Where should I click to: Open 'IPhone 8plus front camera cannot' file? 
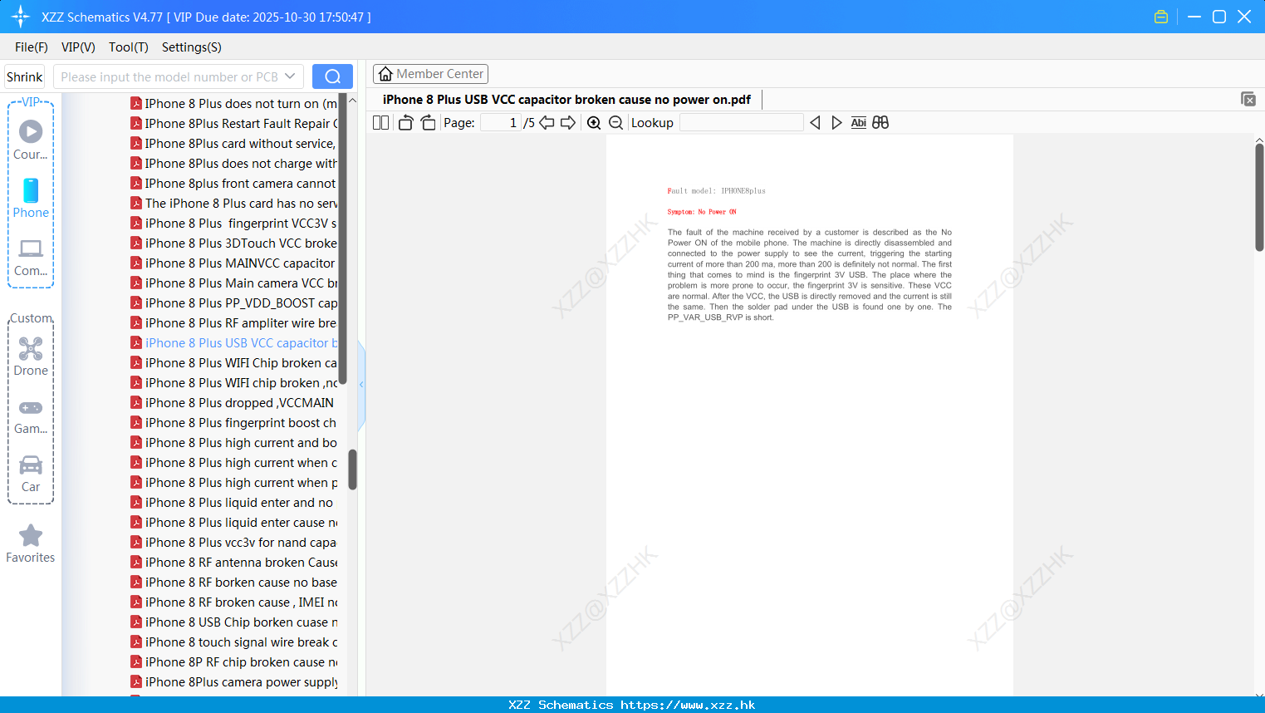pyautogui.click(x=234, y=184)
